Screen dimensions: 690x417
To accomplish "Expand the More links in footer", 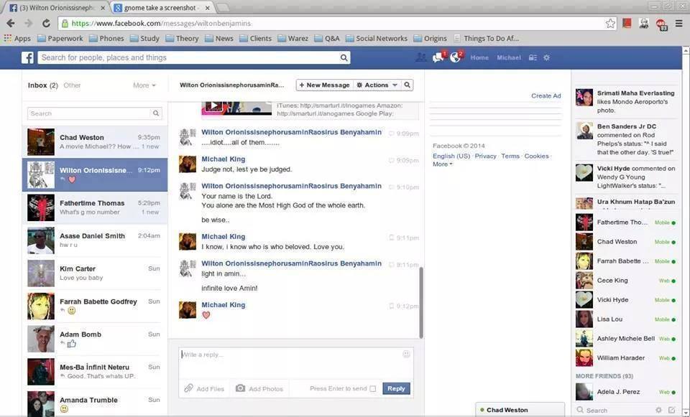I will click(442, 164).
